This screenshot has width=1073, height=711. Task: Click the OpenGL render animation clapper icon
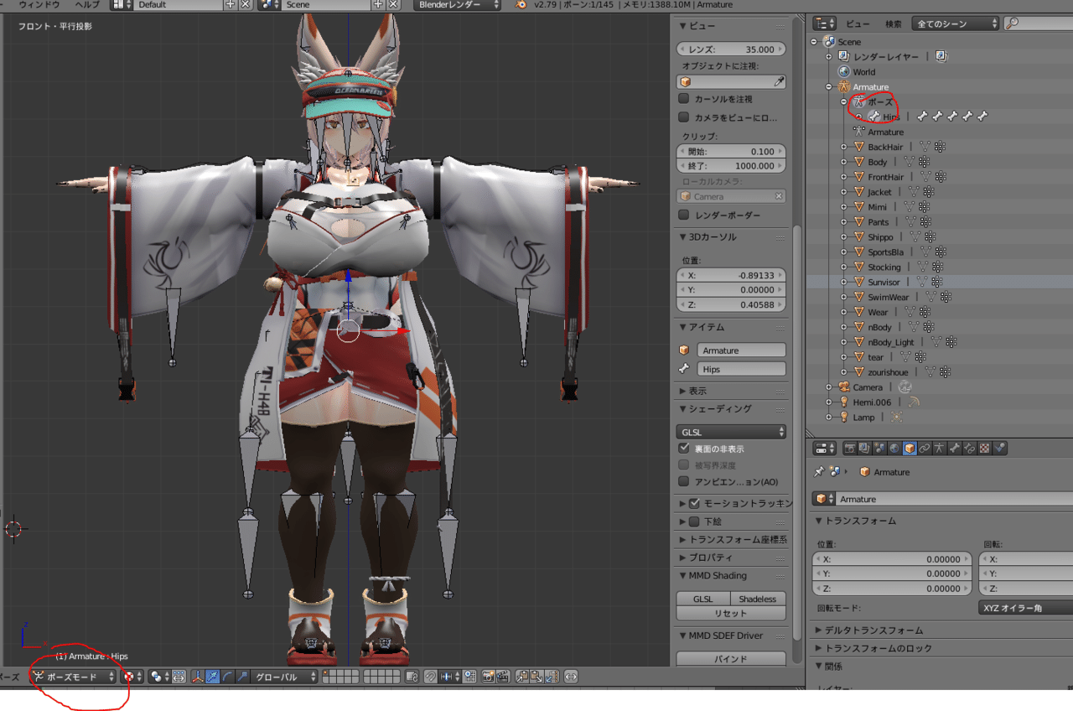503,677
